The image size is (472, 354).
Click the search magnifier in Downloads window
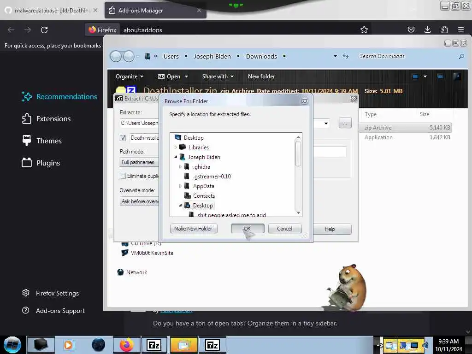coord(461,56)
